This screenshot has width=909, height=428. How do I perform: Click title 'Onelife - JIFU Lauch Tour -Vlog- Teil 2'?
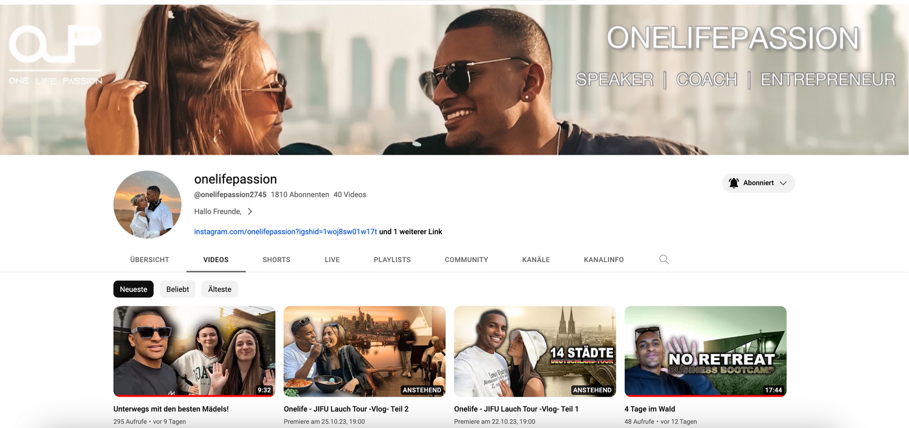tap(346, 409)
